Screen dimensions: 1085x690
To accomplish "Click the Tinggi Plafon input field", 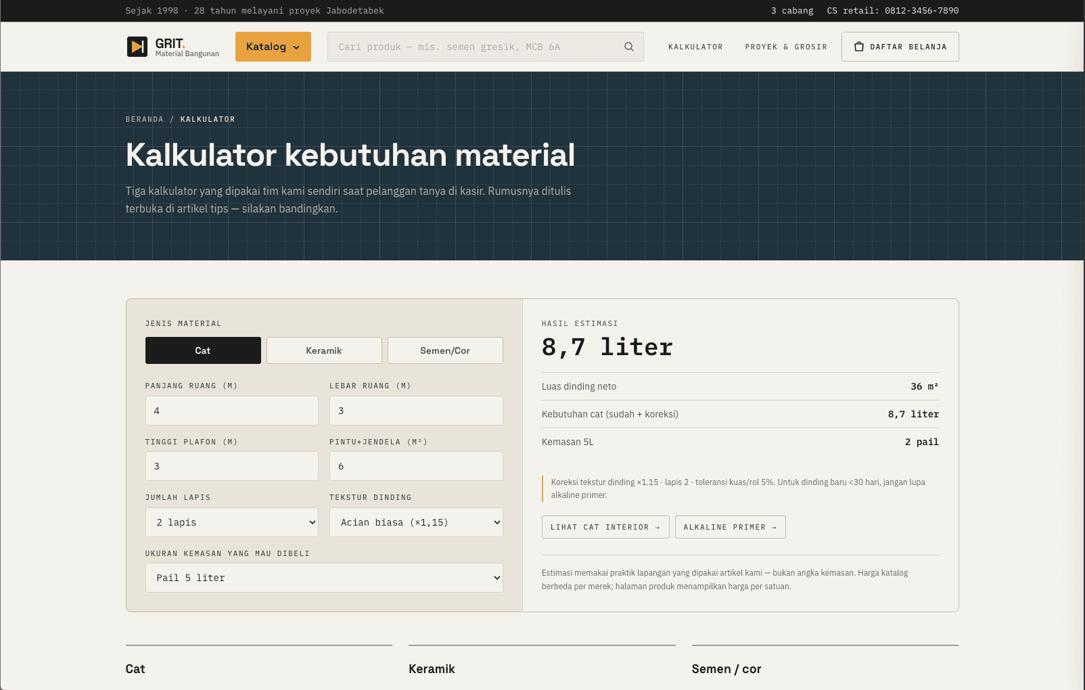I will pos(232,466).
